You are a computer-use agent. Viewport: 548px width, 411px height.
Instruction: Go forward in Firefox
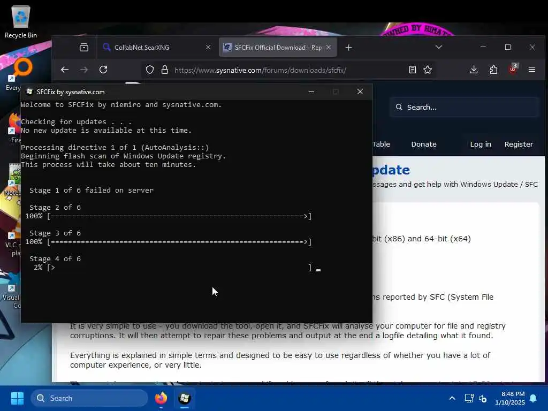pyautogui.click(x=84, y=70)
